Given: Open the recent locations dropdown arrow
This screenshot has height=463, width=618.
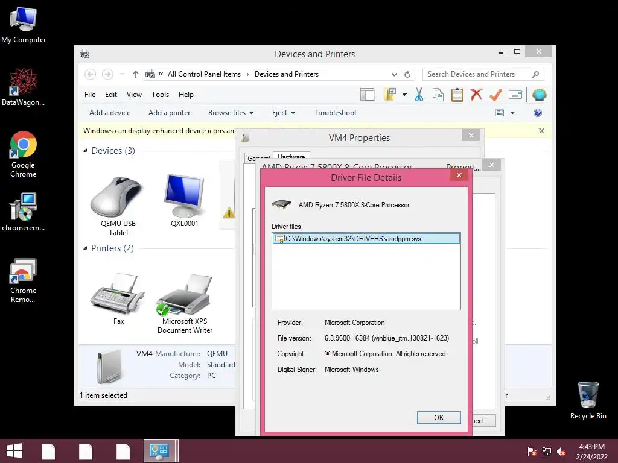Looking at the screenshot, I should 122,74.
